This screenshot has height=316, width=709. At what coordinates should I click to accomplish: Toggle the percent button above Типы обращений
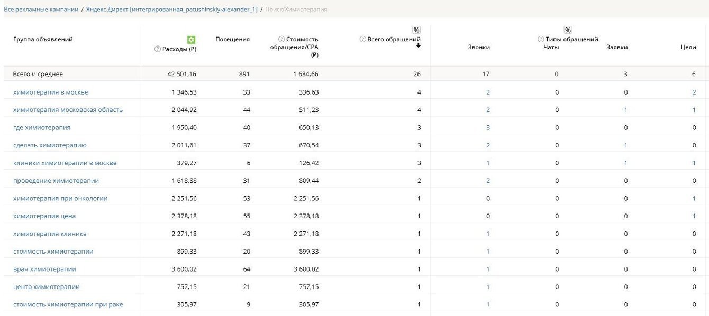tap(568, 30)
